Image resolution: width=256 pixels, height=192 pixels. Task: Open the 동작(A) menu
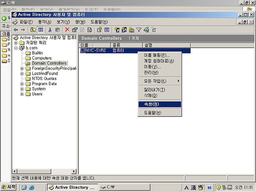(45, 22)
